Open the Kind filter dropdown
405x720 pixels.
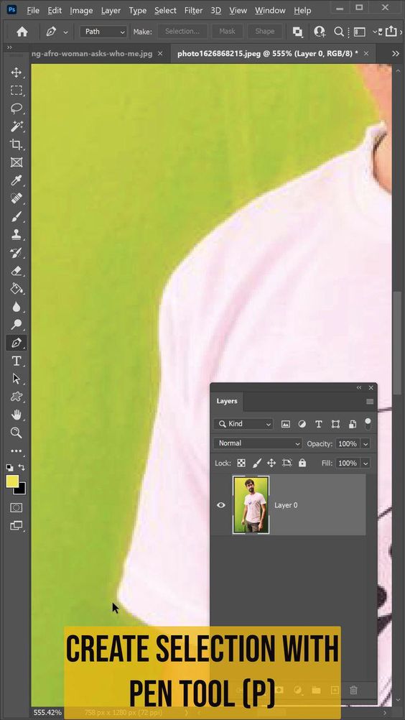243,424
